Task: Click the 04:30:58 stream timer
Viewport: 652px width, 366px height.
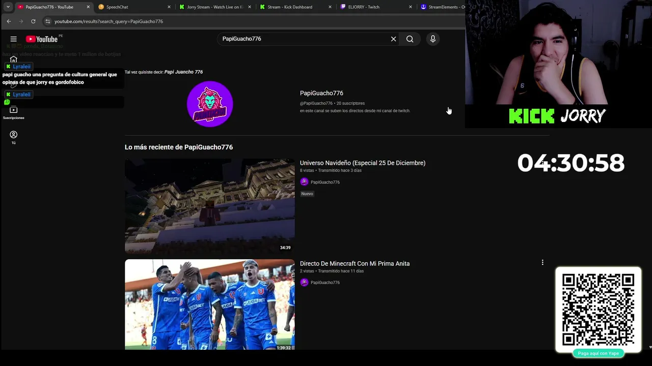Action: (x=570, y=163)
